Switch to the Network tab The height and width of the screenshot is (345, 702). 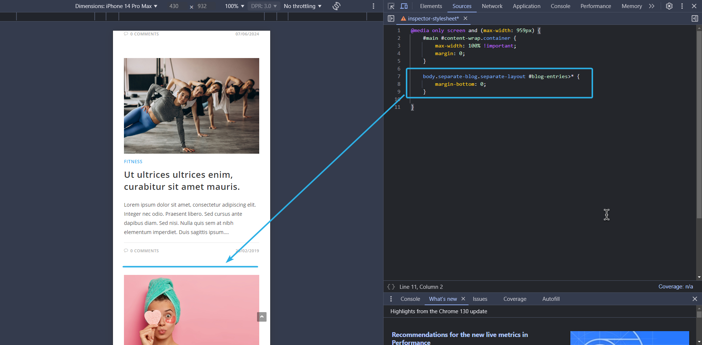(492, 6)
